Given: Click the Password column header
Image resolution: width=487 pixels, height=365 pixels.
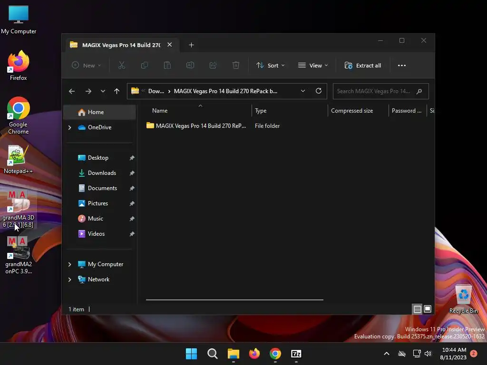Looking at the screenshot, I should pyautogui.click(x=408, y=111).
